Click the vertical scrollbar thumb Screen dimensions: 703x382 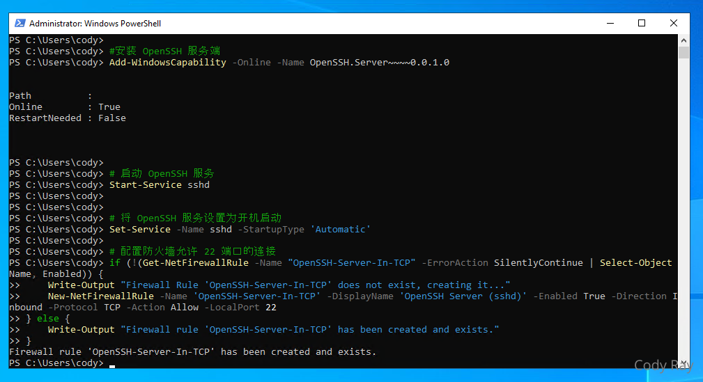[683, 52]
